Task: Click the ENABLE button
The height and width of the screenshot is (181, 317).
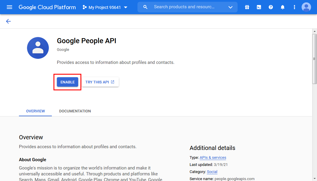Action: click(x=68, y=82)
